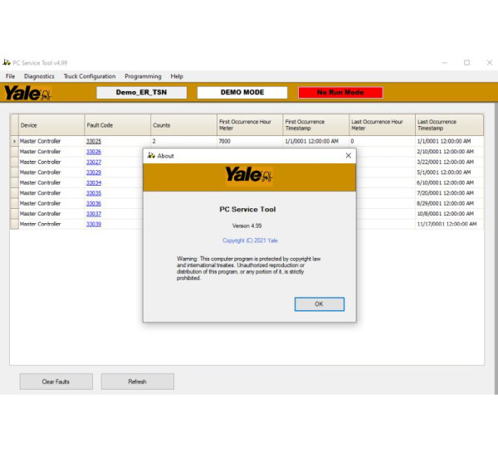Open the Diagnostics menu

pos(39,76)
